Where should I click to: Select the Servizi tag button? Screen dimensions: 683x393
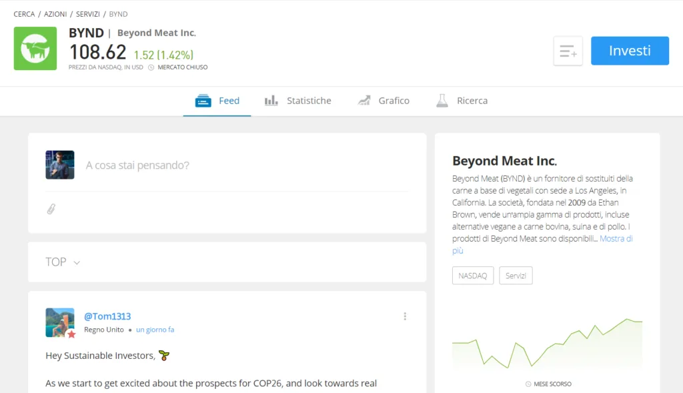coord(516,276)
